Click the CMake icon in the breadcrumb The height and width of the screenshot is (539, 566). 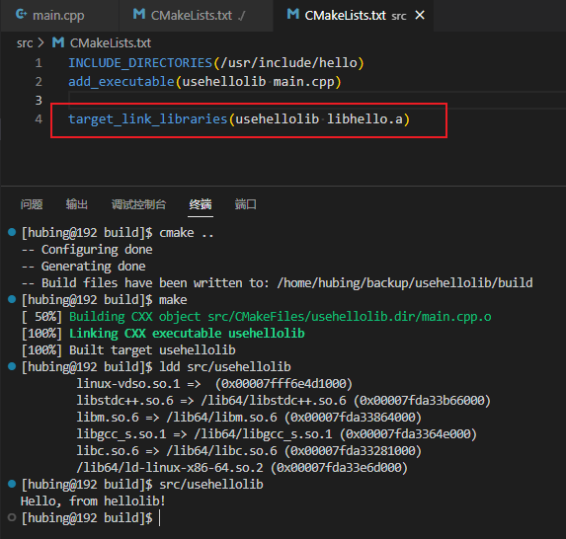(58, 42)
